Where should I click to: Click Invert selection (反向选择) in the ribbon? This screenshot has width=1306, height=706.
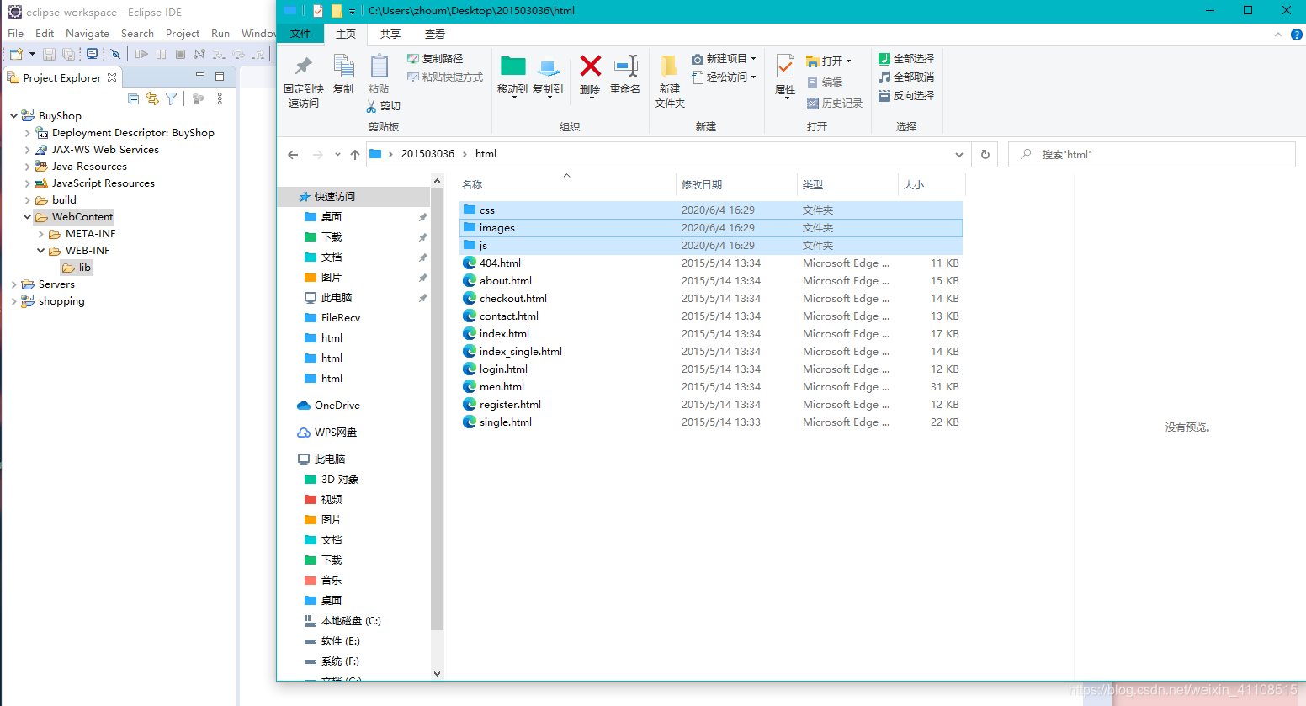pos(906,96)
